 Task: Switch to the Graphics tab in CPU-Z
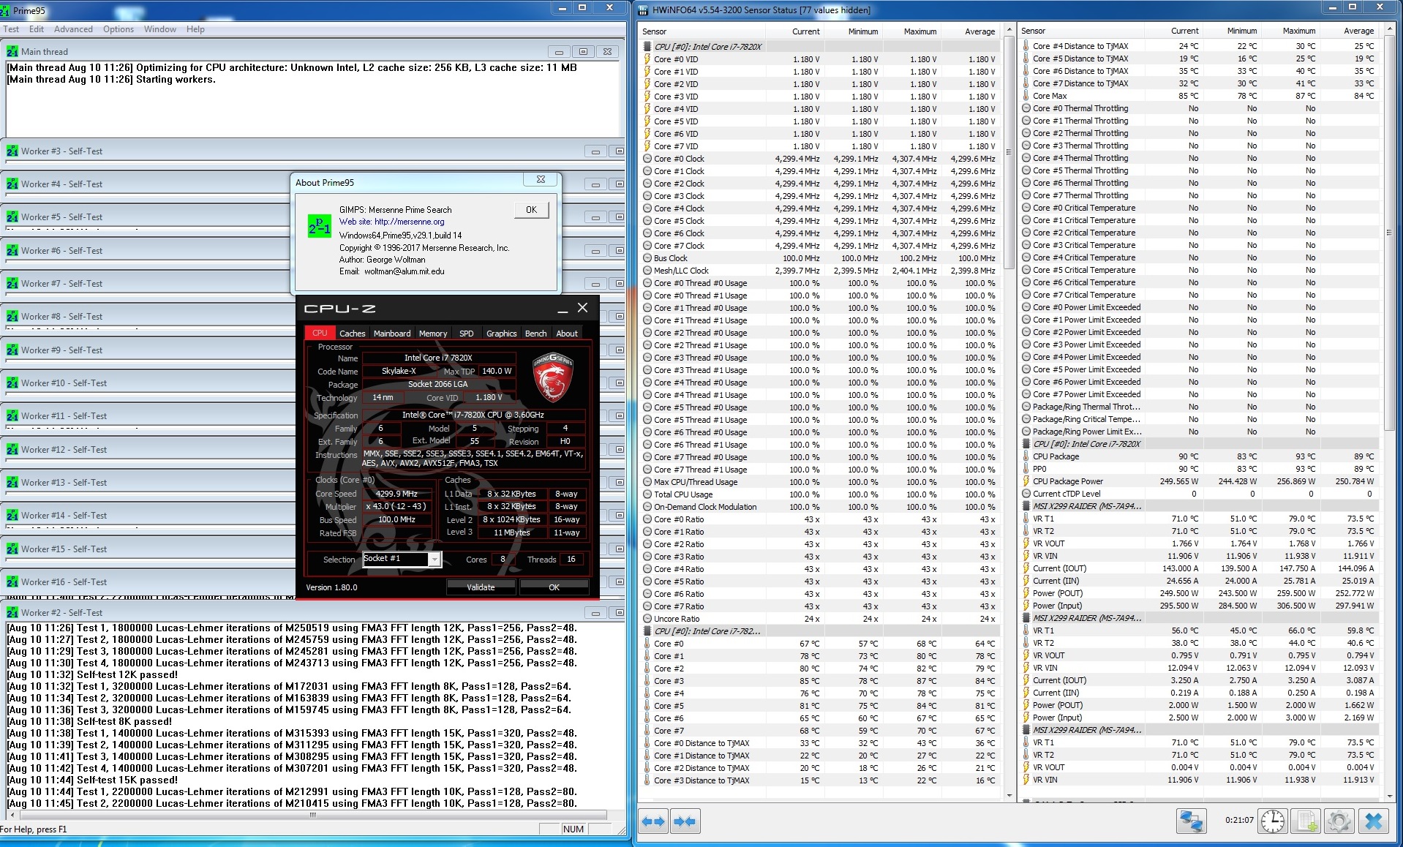[502, 334]
